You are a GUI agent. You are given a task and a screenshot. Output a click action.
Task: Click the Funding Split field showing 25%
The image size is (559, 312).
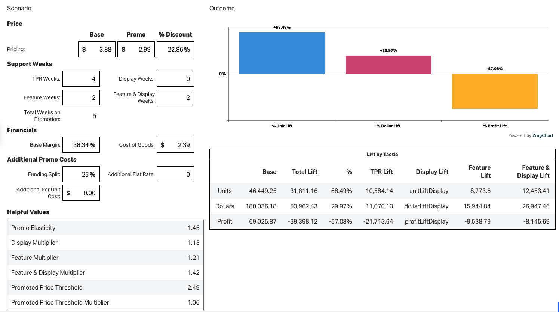pos(81,174)
